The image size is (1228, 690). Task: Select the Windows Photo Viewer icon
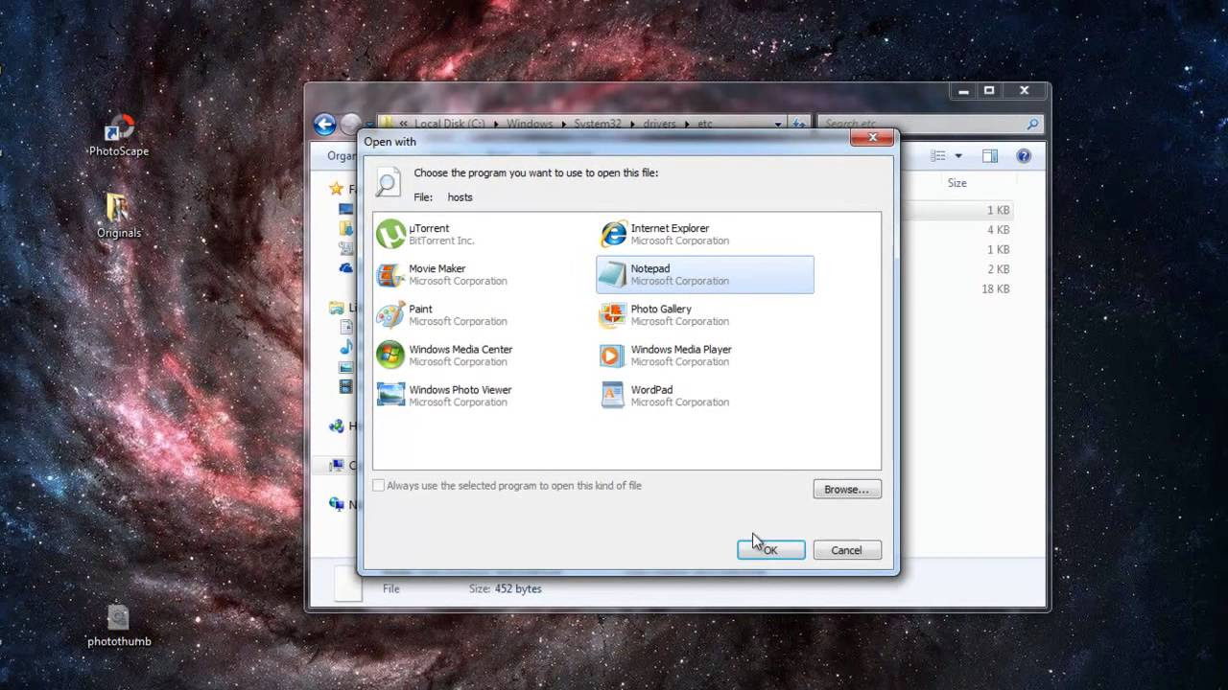390,395
